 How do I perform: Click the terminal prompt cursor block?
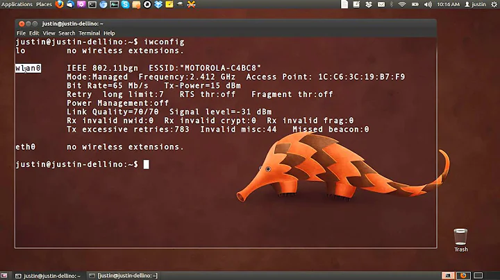pyautogui.click(x=146, y=164)
